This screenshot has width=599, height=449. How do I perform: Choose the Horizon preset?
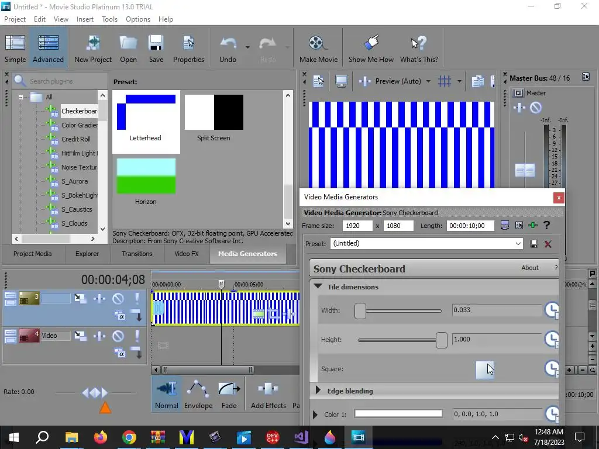click(x=146, y=182)
